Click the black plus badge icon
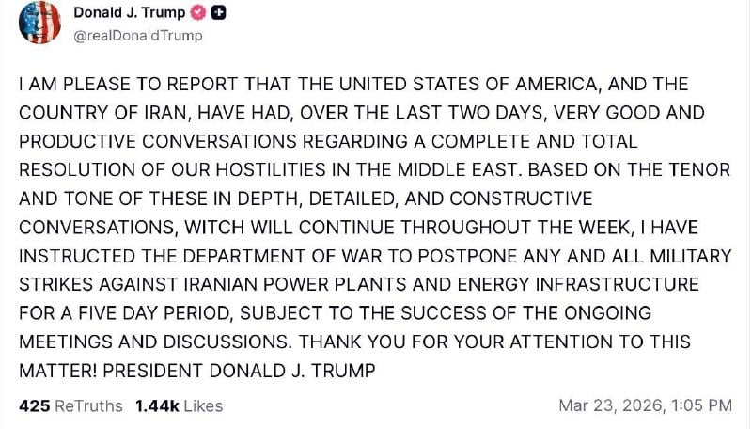 tap(219, 13)
